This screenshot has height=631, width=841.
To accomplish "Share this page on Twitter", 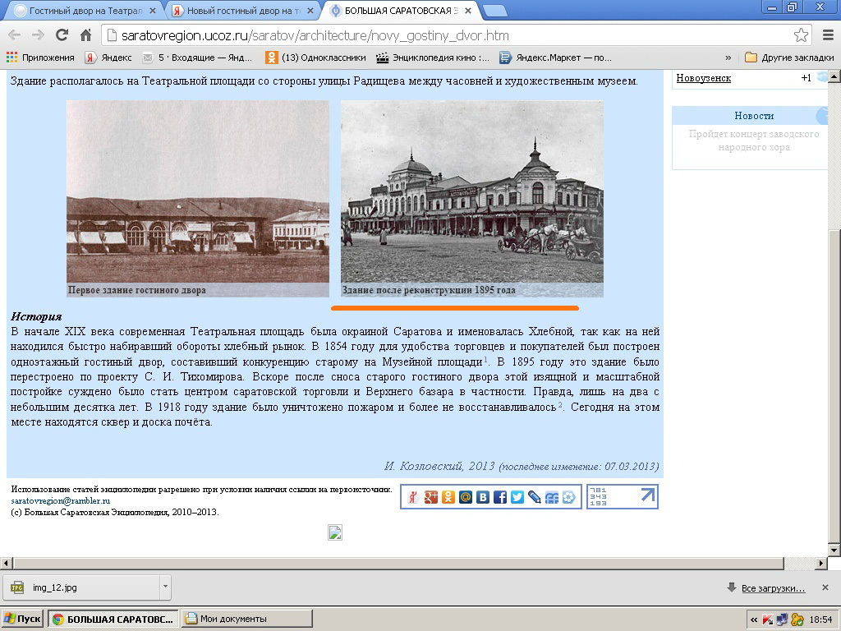I will (x=517, y=497).
